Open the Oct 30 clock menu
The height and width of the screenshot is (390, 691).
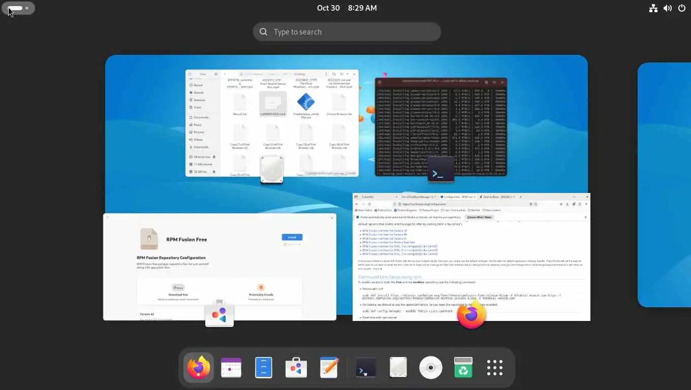click(x=347, y=8)
